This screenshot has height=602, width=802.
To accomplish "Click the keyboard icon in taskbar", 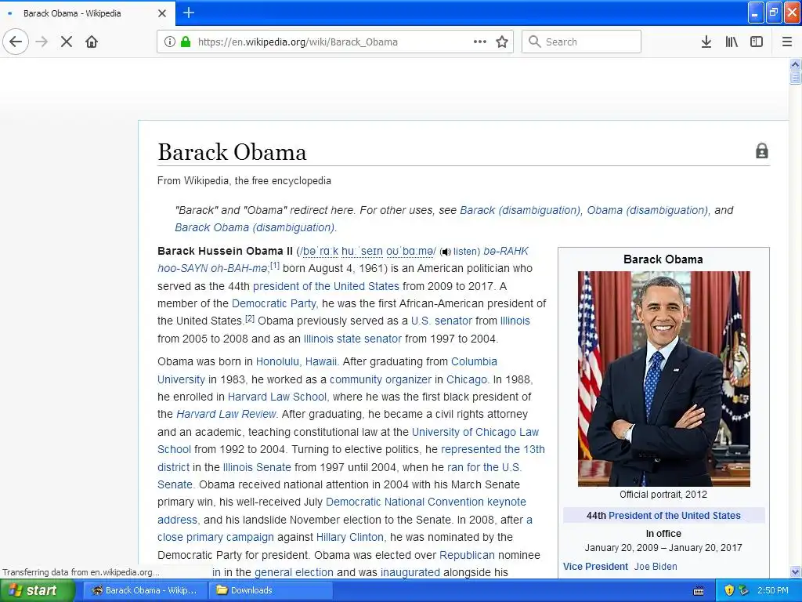I will pyautogui.click(x=698, y=591).
